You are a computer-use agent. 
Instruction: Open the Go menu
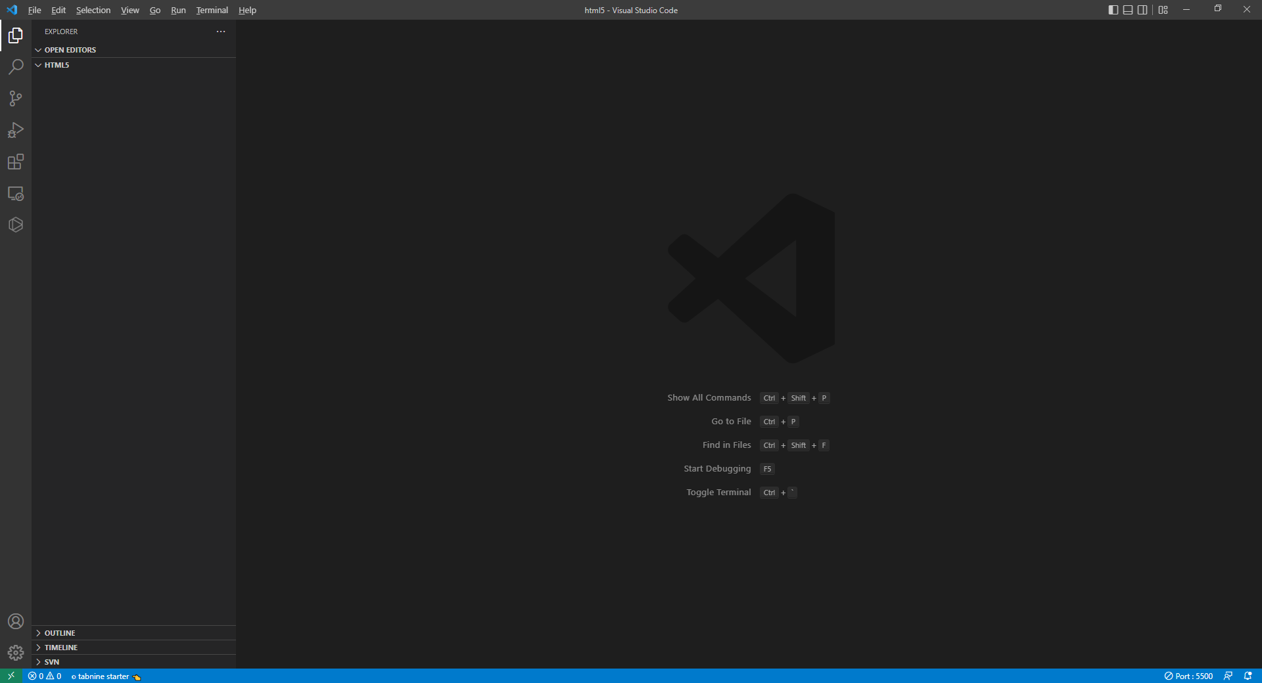point(155,10)
